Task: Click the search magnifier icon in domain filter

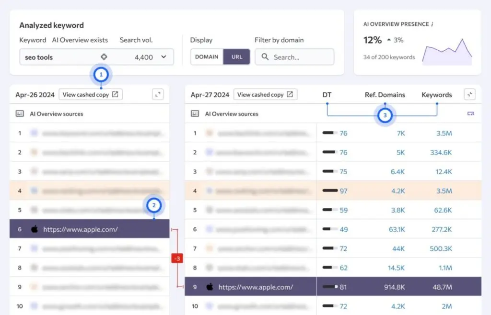Action: [265, 57]
